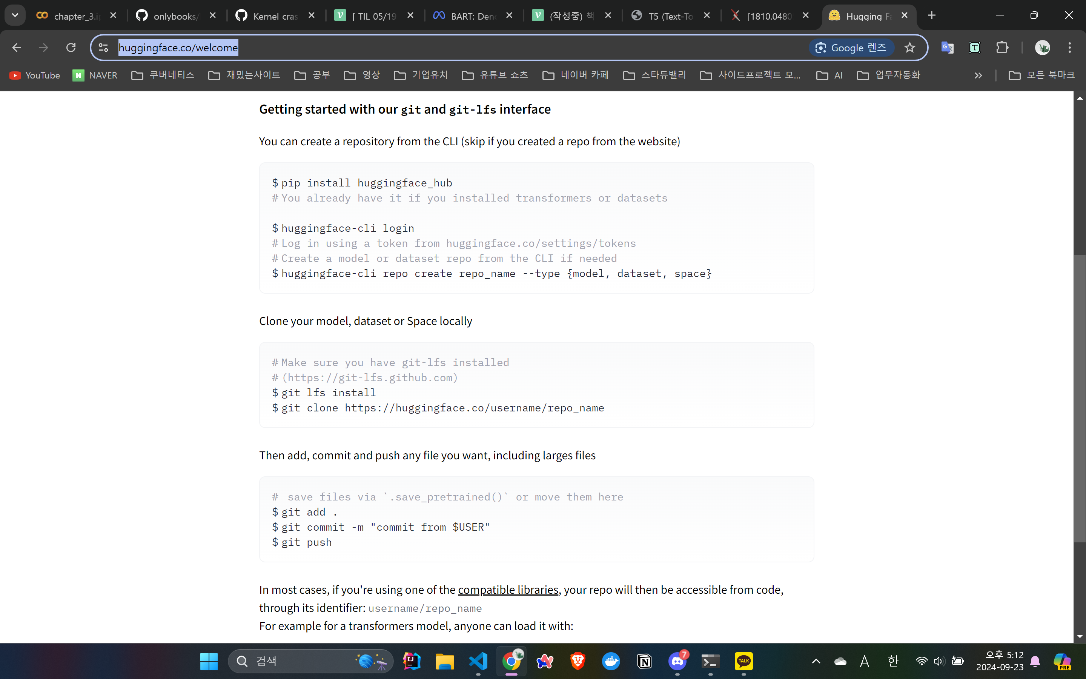The width and height of the screenshot is (1086, 679).
Task: Toggle the 한 Korean input mode indicator
Action: click(x=892, y=661)
